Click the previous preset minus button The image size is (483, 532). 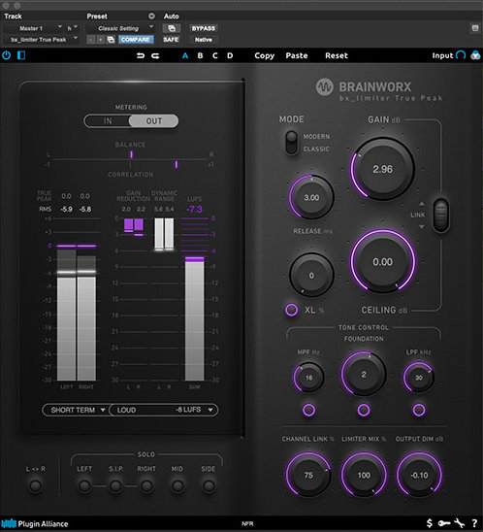coord(90,40)
